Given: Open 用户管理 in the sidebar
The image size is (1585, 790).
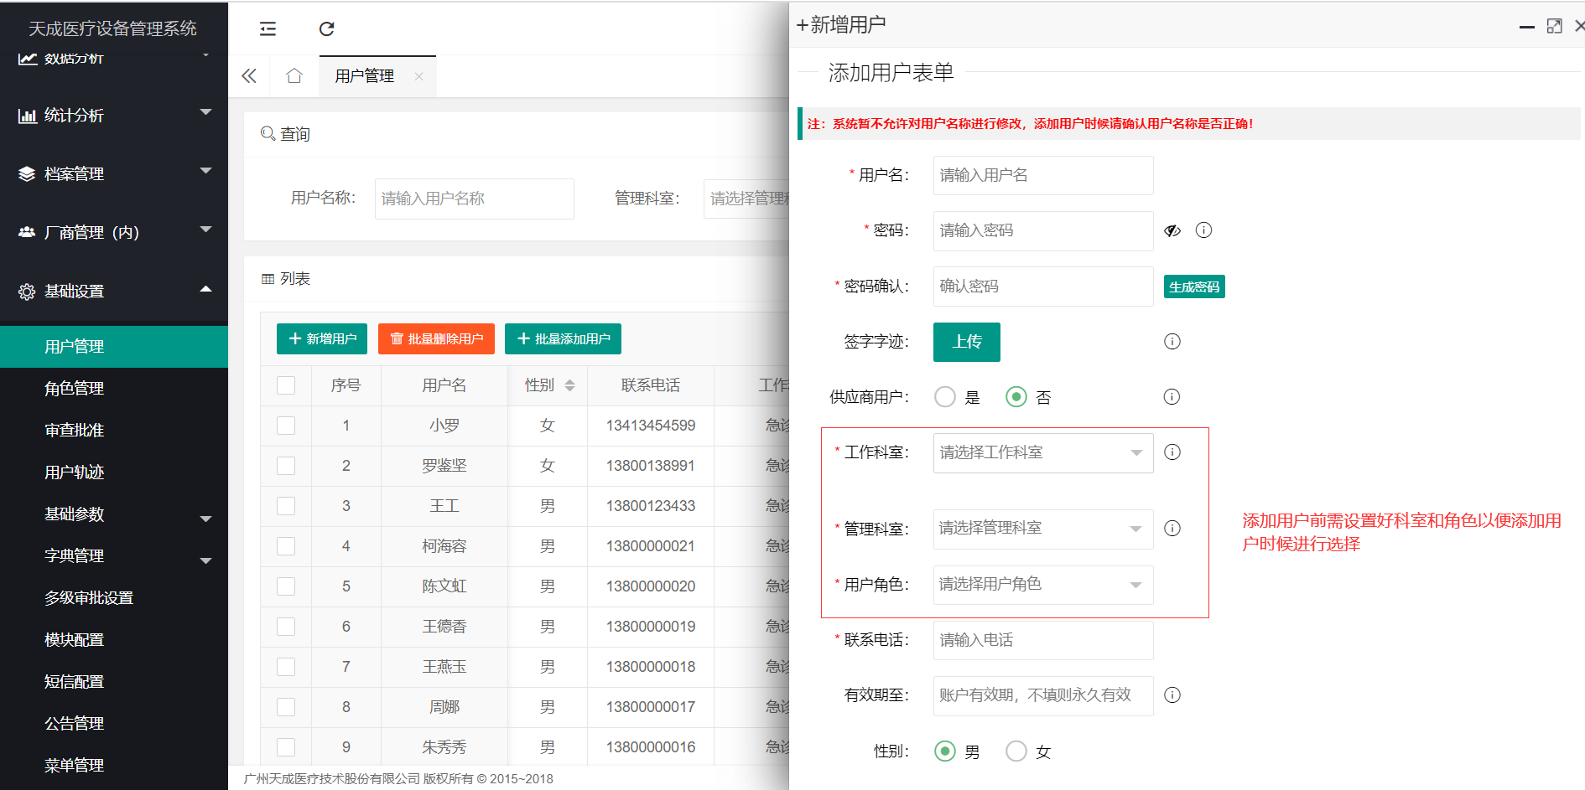Looking at the screenshot, I should click(114, 347).
